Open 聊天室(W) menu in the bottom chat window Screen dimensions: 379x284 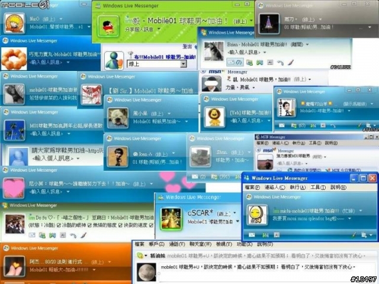click(x=200, y=244)
